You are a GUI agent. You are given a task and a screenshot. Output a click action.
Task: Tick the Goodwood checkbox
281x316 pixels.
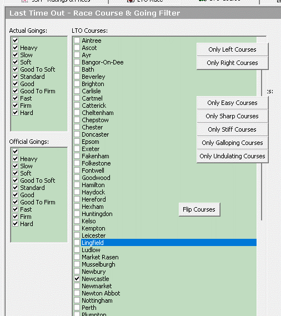click(x=77, y=178)
